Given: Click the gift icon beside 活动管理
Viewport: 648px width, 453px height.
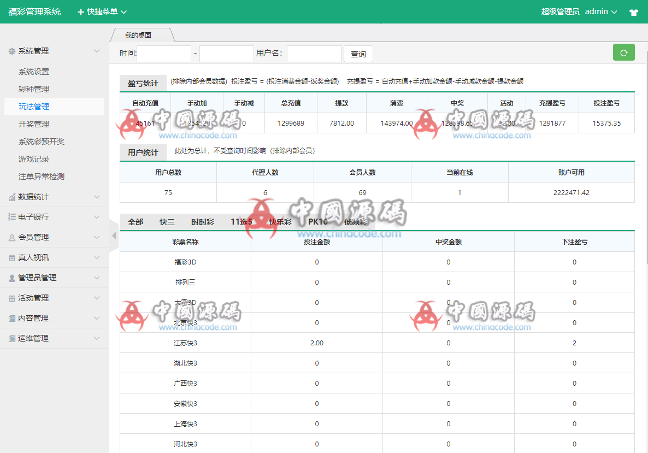Looking at the screenshot, I should coord(12,298).
